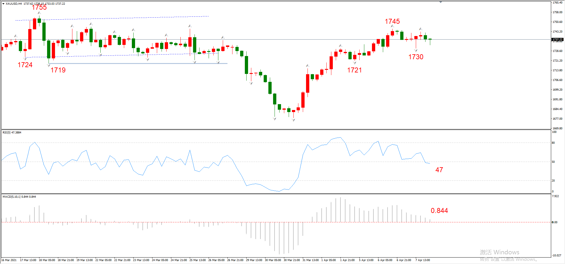Click the RSI(5) indicator label
Image resolution: width=565 pixels, height=264 pixels.
(x=12, y=133)
